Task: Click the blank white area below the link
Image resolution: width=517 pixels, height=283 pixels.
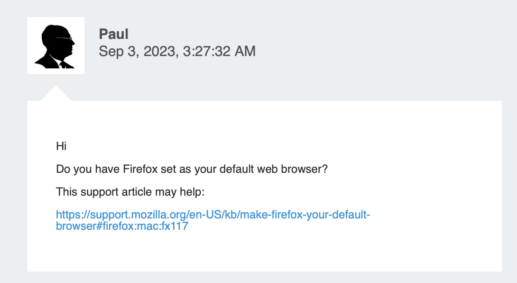Action: (x=264, y=252)
